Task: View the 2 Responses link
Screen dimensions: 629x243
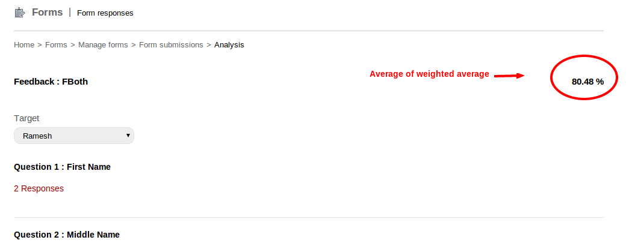Action: [39, 188]
